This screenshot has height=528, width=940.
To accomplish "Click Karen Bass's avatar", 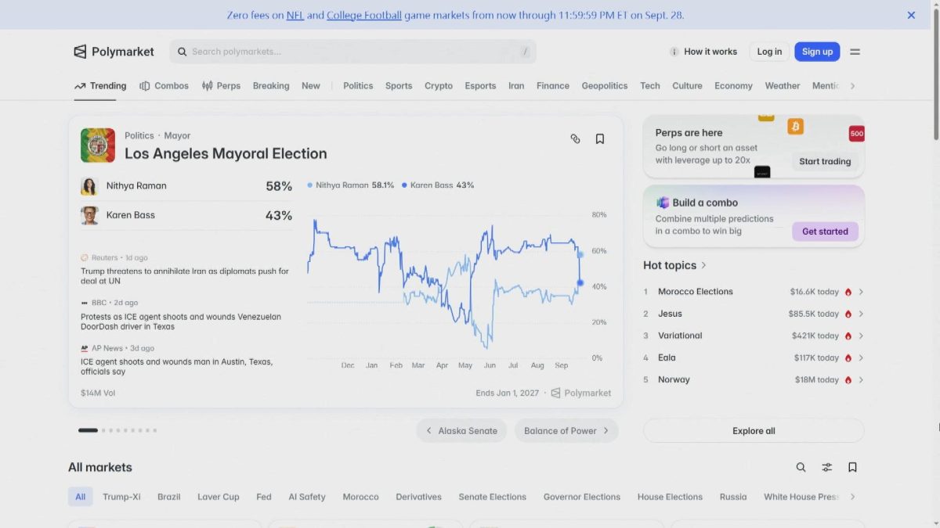I will [x=89, y=215].
